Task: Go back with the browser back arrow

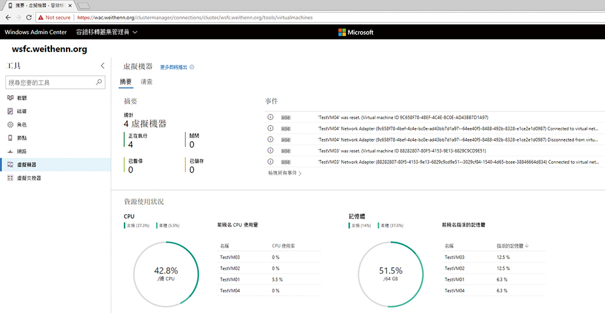Action: click(8, 18)
